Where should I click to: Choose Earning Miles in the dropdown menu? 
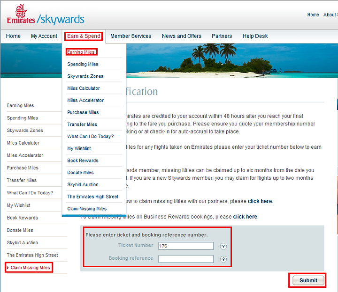81,52
